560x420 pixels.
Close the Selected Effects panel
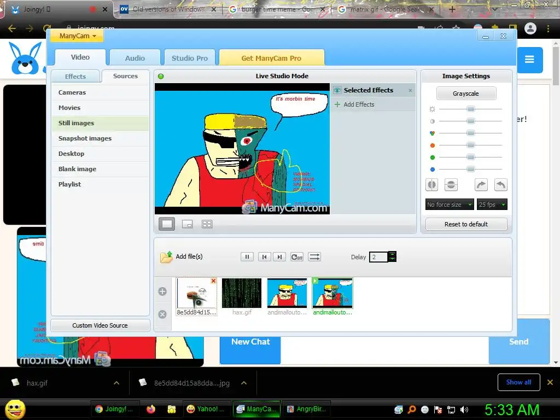pos(410,91)
